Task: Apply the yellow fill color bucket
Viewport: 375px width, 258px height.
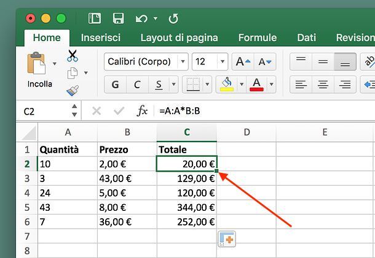Action: point(226,85)
